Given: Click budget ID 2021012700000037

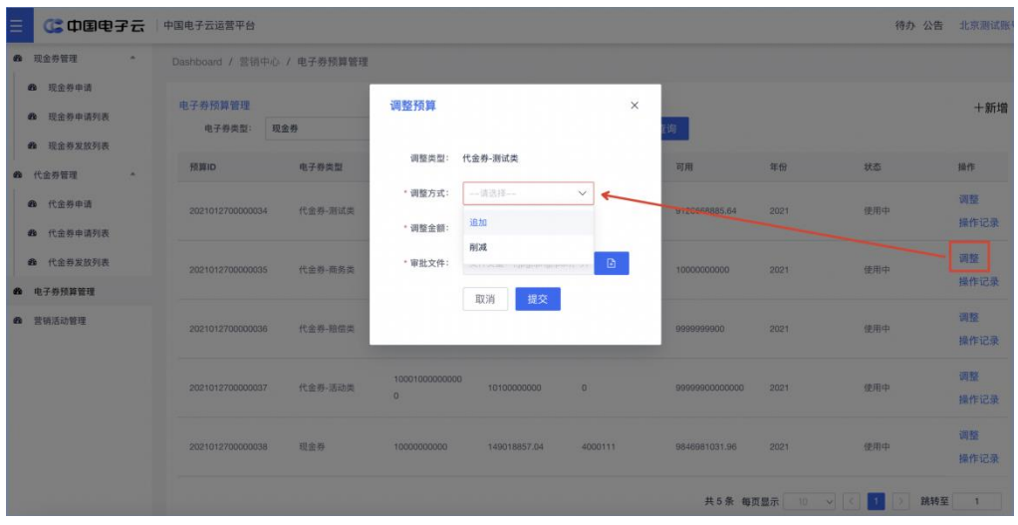Looking at the screenshot, I should [228, 389].
